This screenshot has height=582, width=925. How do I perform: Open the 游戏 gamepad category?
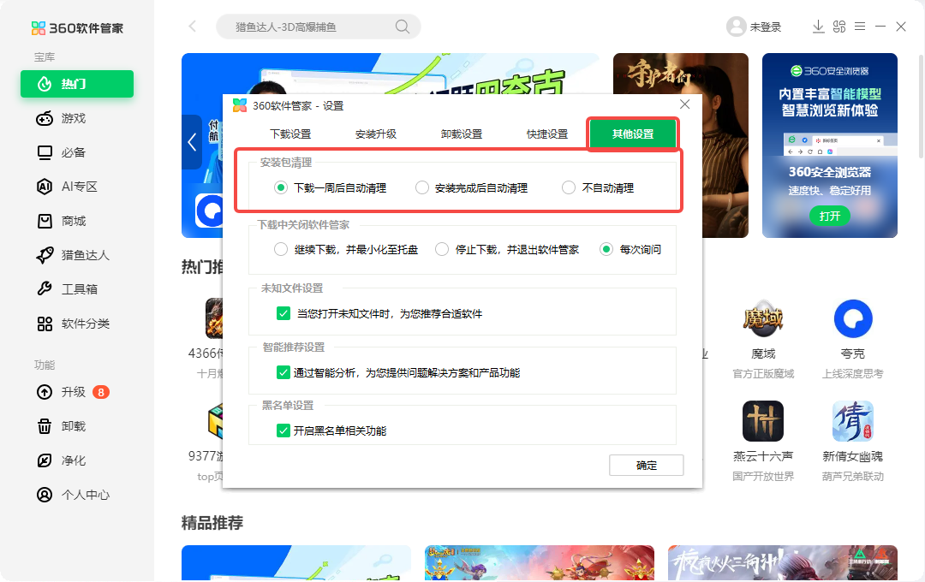pyautogui.click(x=62, y=118)
